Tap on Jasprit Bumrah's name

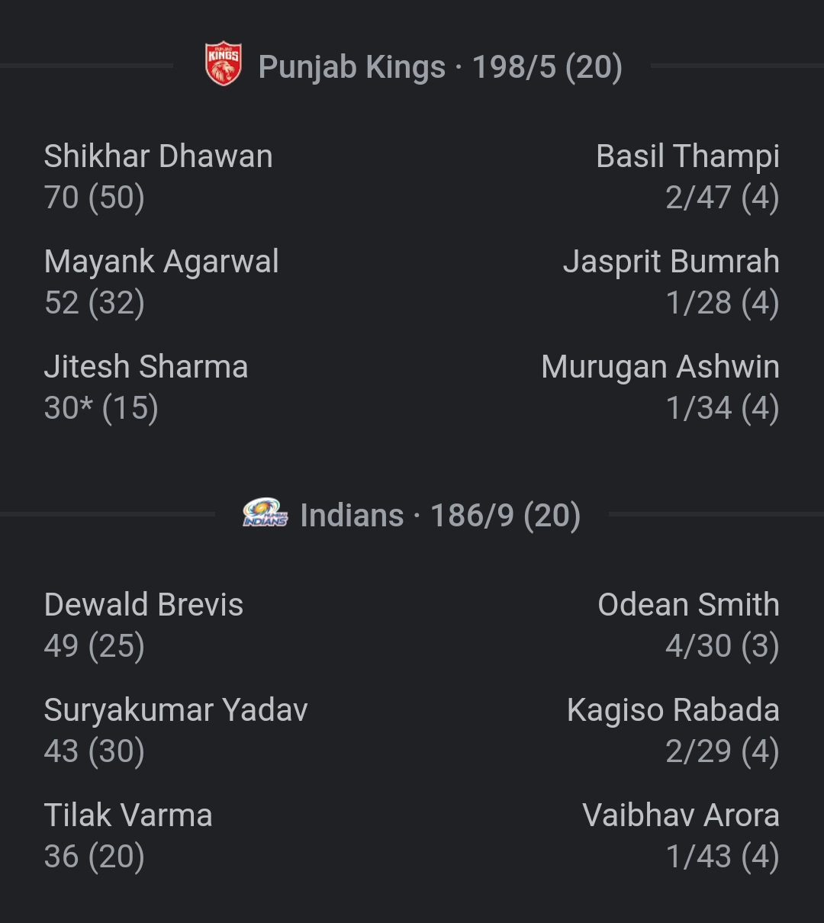[671, 262]
